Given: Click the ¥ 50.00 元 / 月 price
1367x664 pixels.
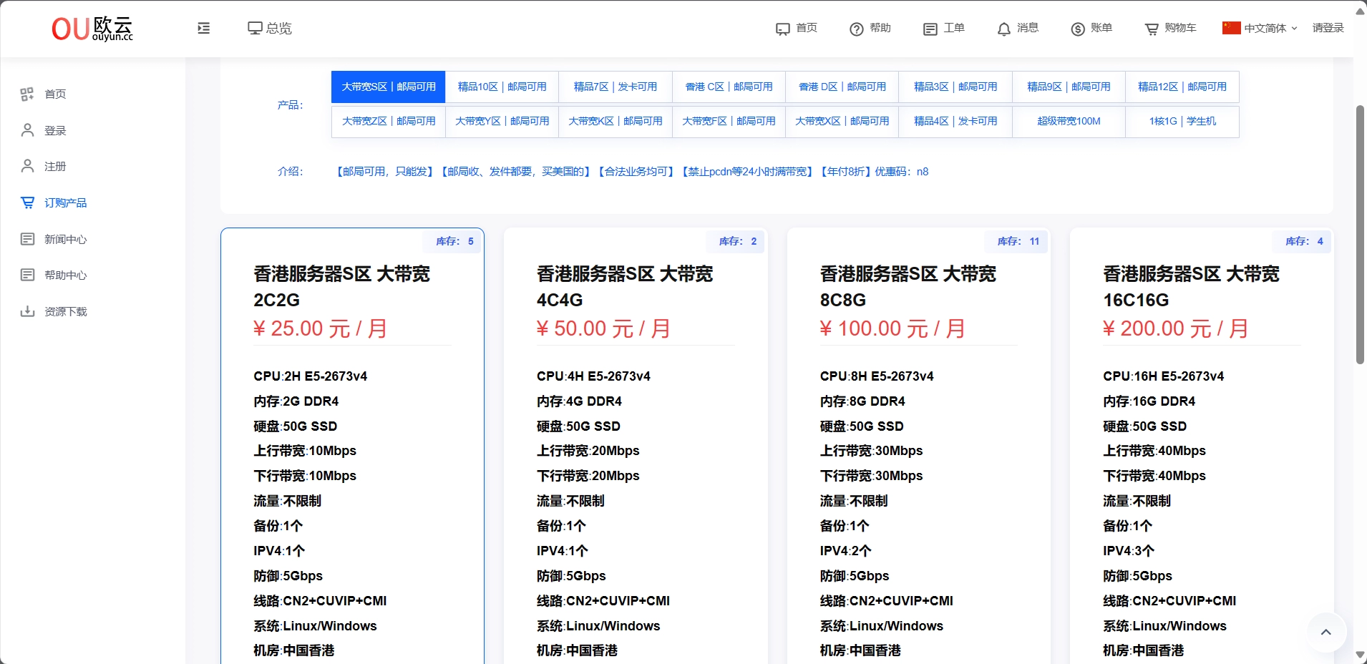Looking at the screenshot, I should 603,328.
